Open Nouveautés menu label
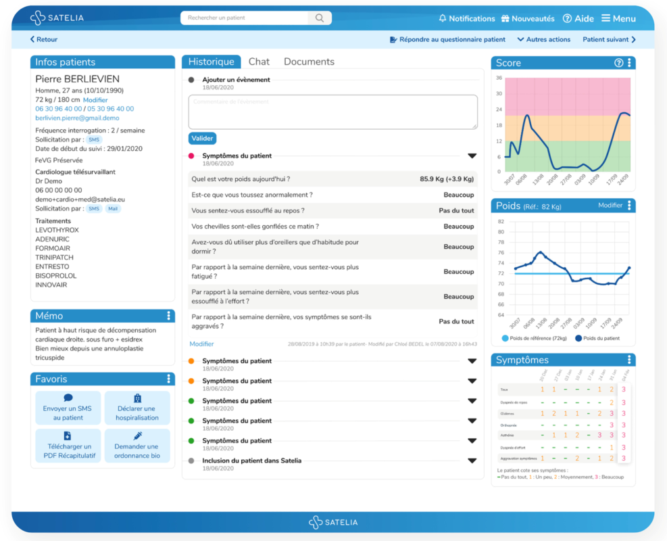The width and height of the screenshot is (667, 541). (533, 19)
